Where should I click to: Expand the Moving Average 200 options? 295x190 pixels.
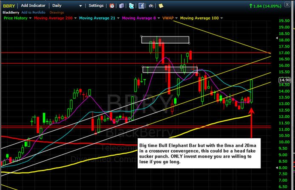coord(75,18)
